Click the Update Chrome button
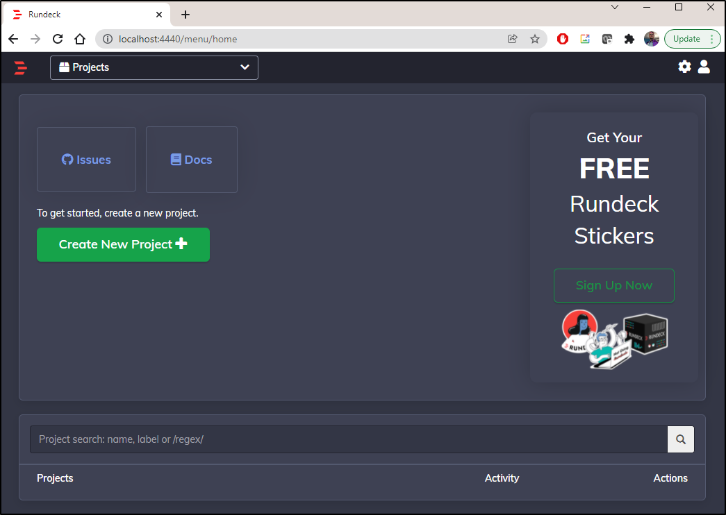The width and height of the screenshot is (726, 515). tap(692, 39)
